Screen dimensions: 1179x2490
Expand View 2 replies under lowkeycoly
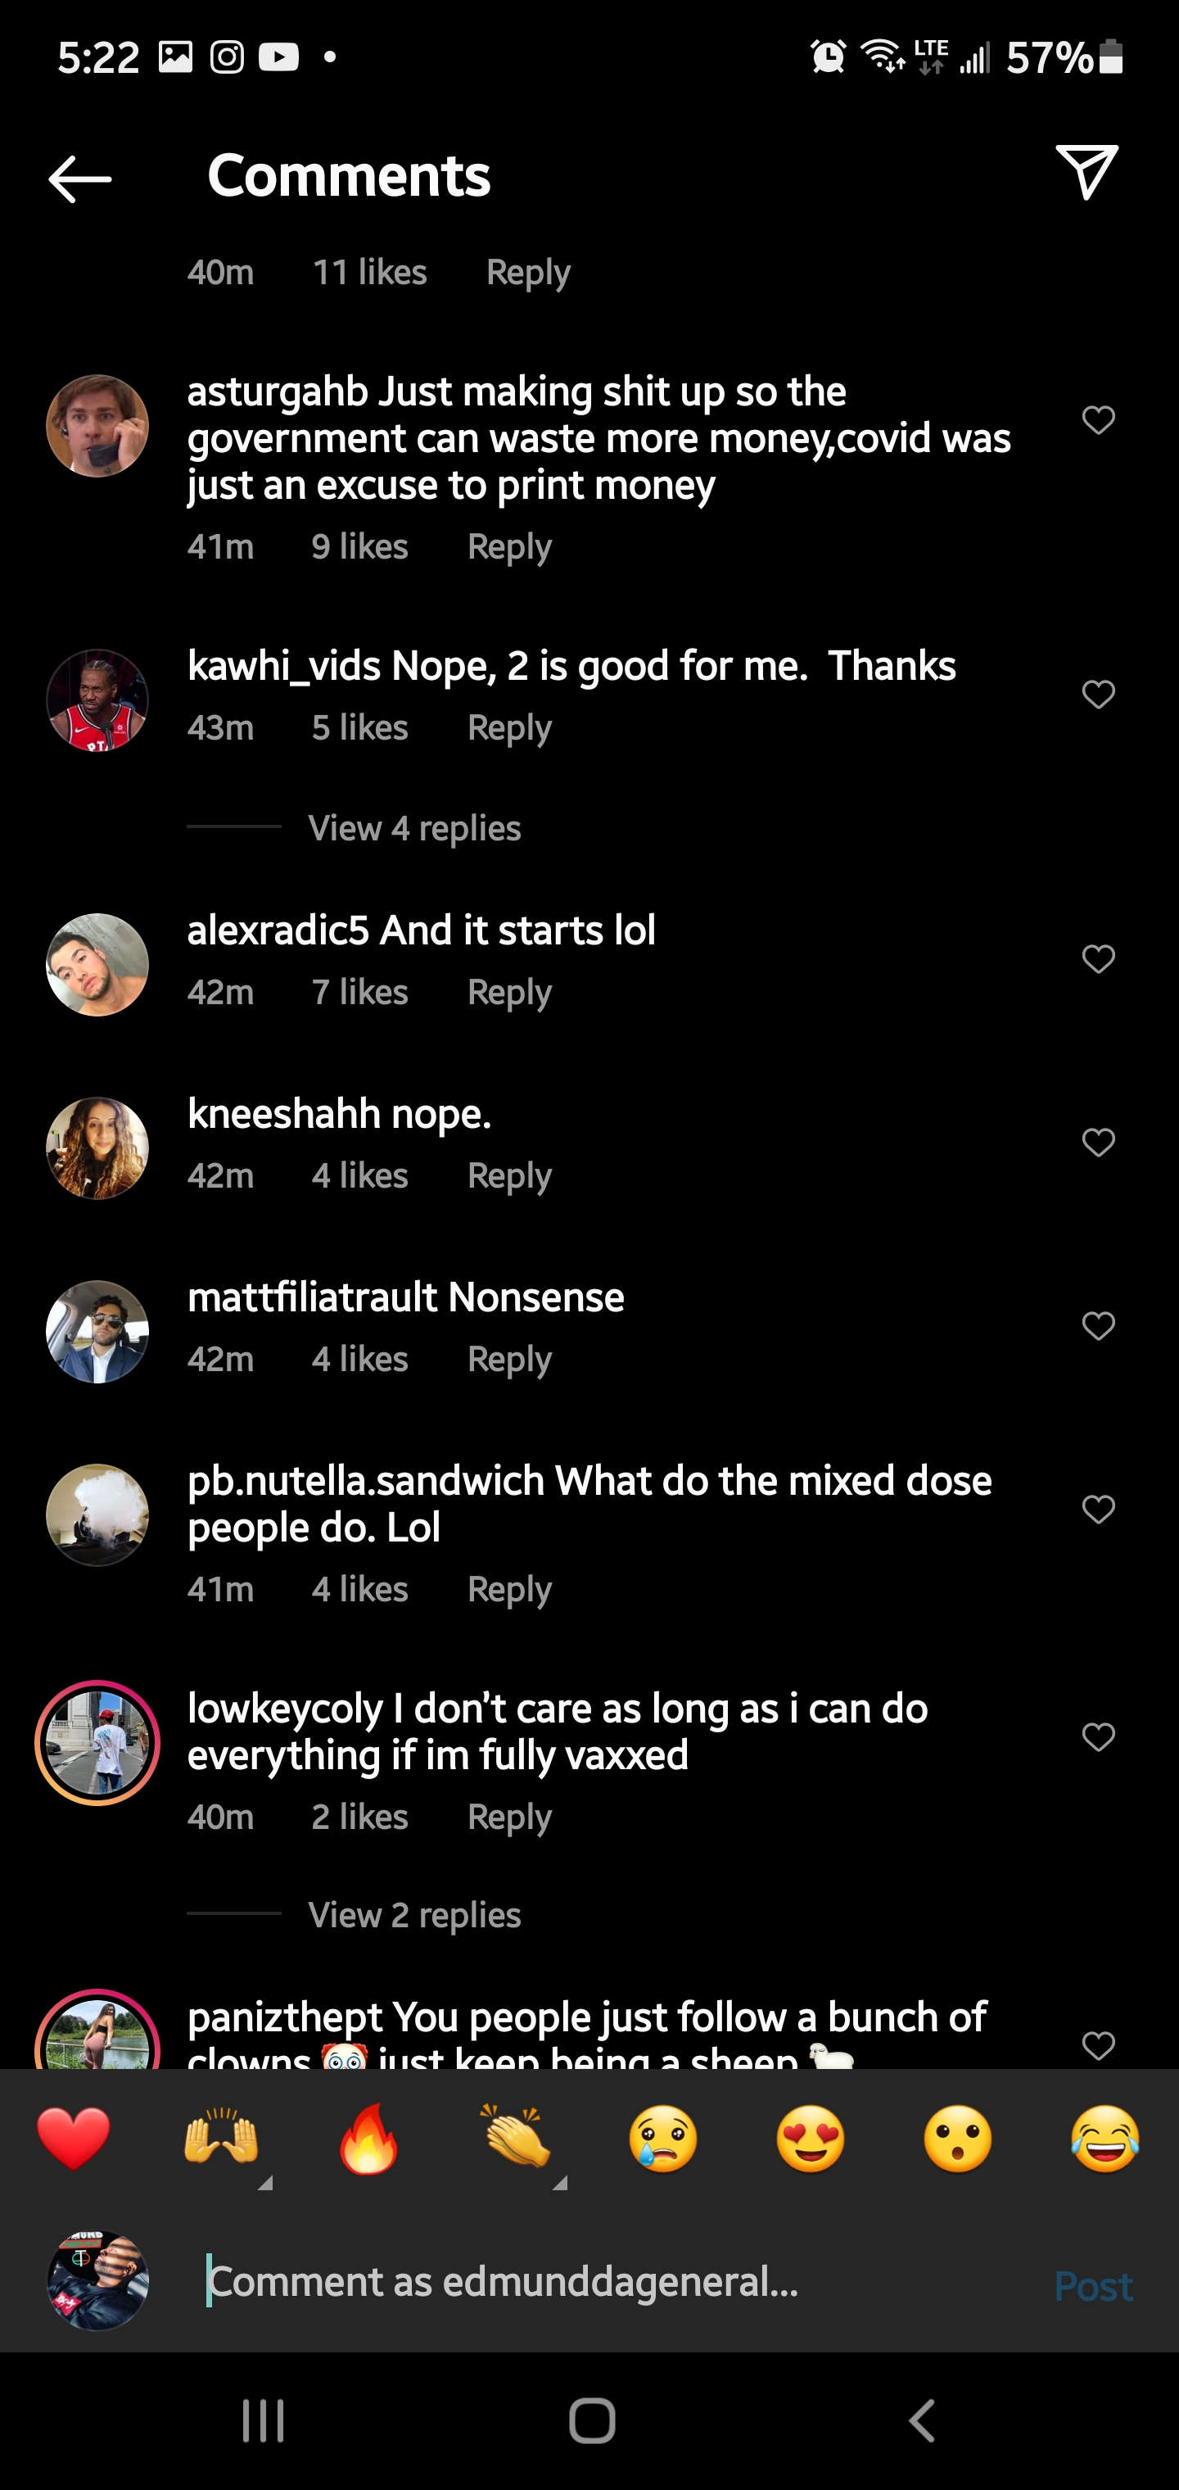coord(413,1915)
